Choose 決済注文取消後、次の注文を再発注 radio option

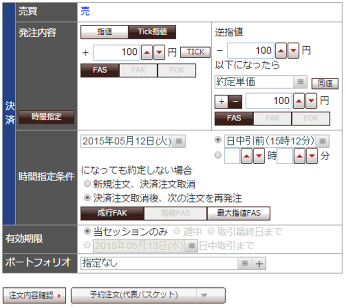[x=87, y=198]
